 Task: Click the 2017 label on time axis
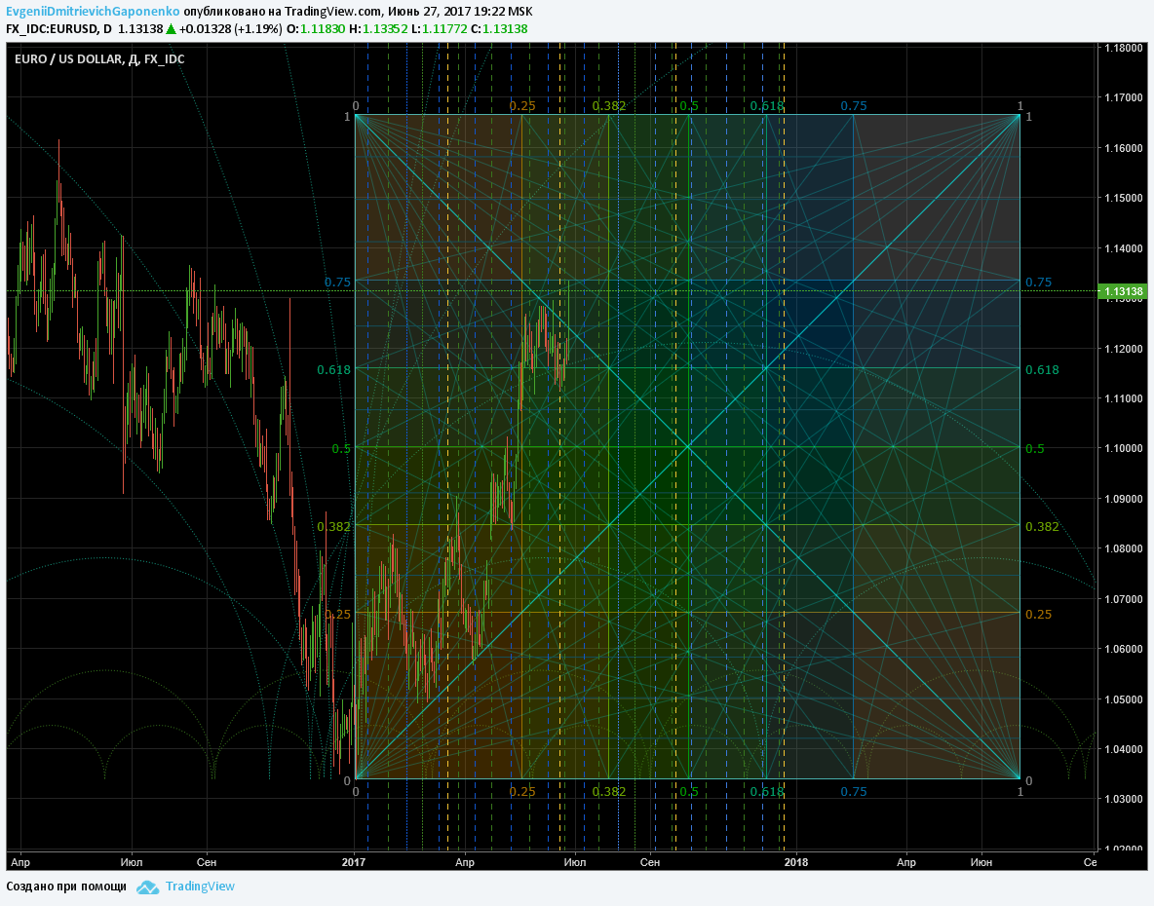click(354, 862)
